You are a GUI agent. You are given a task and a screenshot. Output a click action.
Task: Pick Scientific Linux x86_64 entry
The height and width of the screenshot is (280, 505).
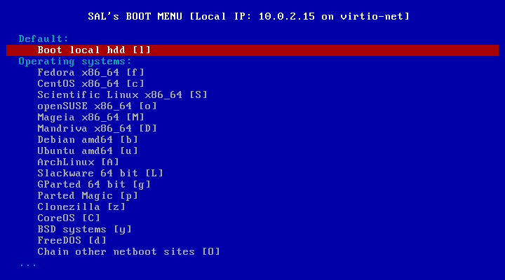click(x=122, y=94)
